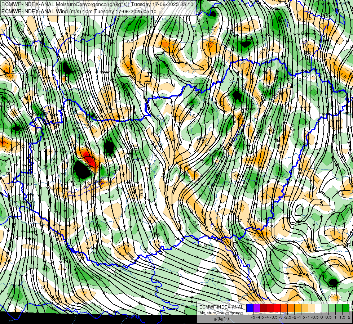The image size is (353, 324).
Task: Click the -2.5 tick label on the legend
Action: [287, 317]
